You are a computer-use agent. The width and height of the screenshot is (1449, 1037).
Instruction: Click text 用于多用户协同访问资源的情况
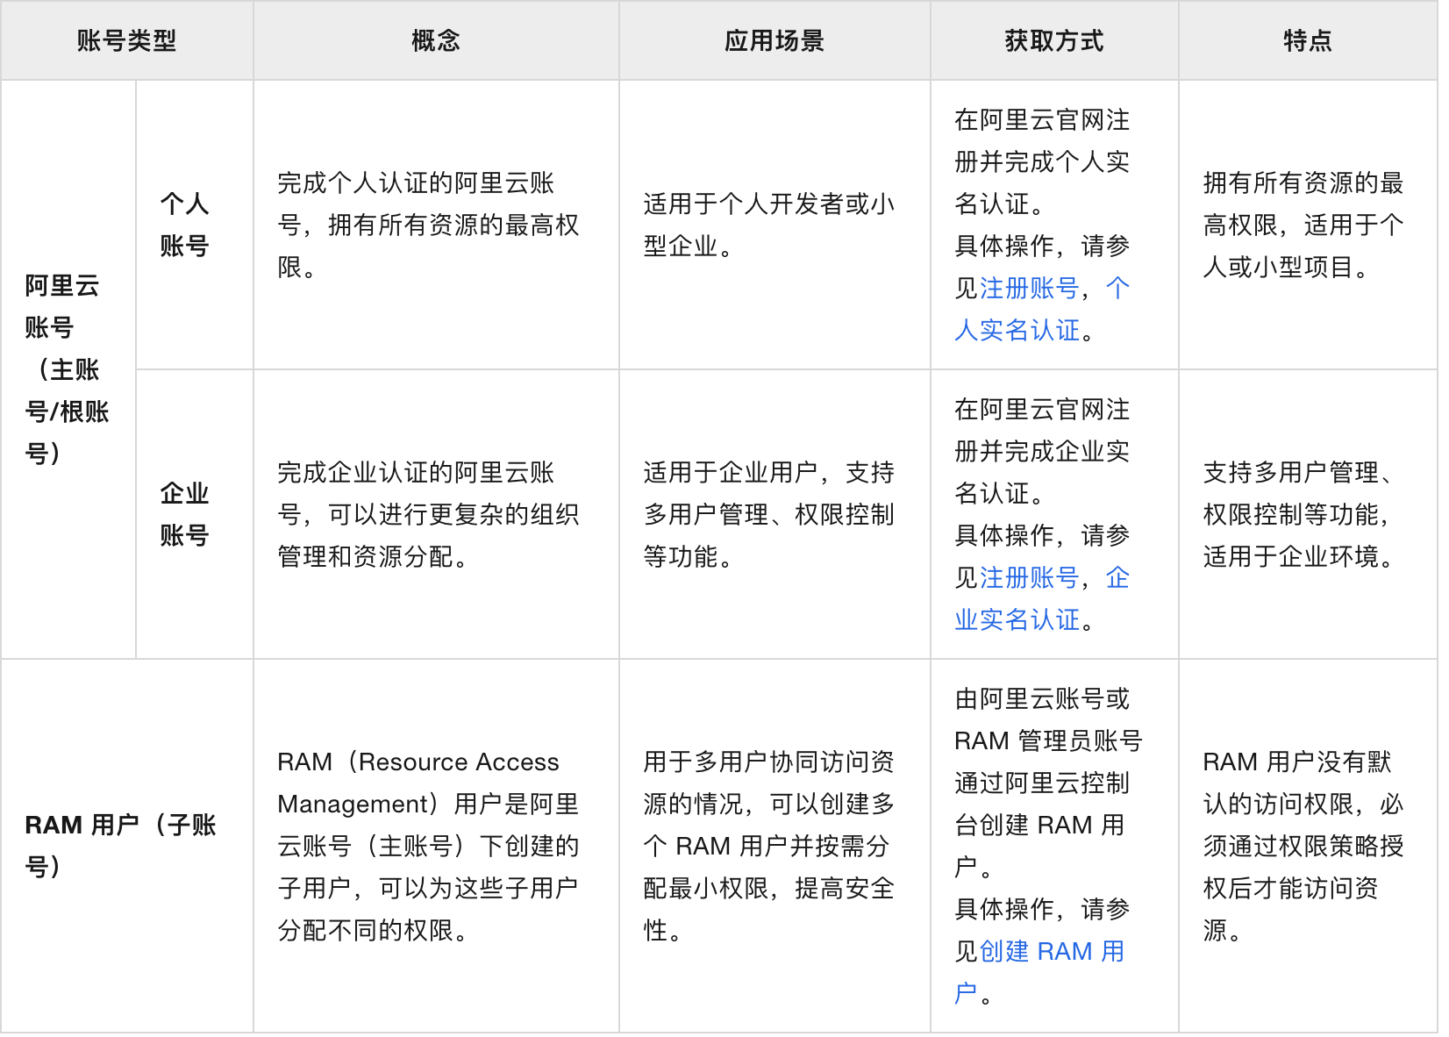(x=769, y=783)
